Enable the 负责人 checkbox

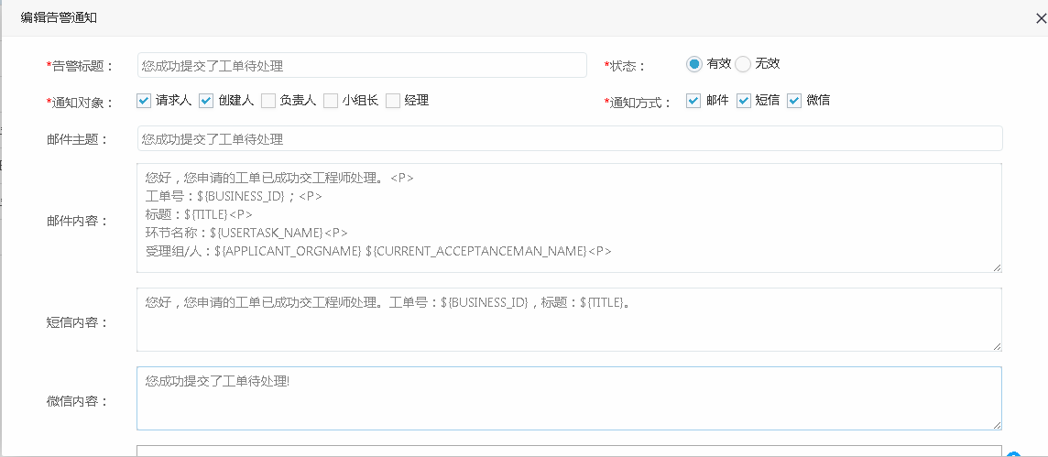click(x=268, y=101)
